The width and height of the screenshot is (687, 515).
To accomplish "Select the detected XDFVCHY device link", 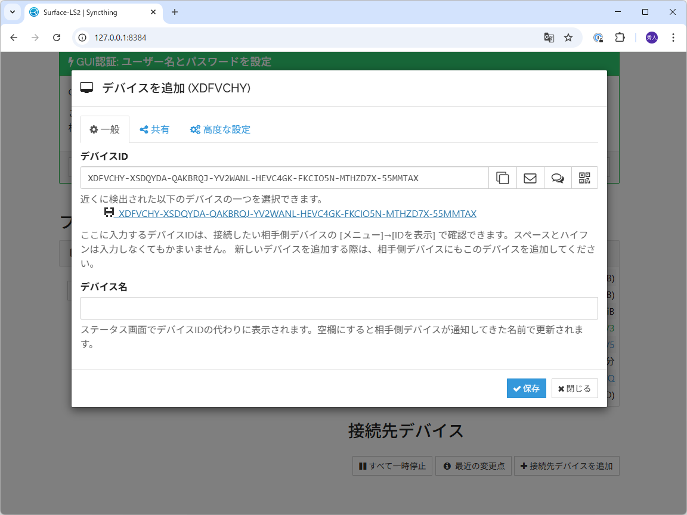I will (x=297, y=213).
